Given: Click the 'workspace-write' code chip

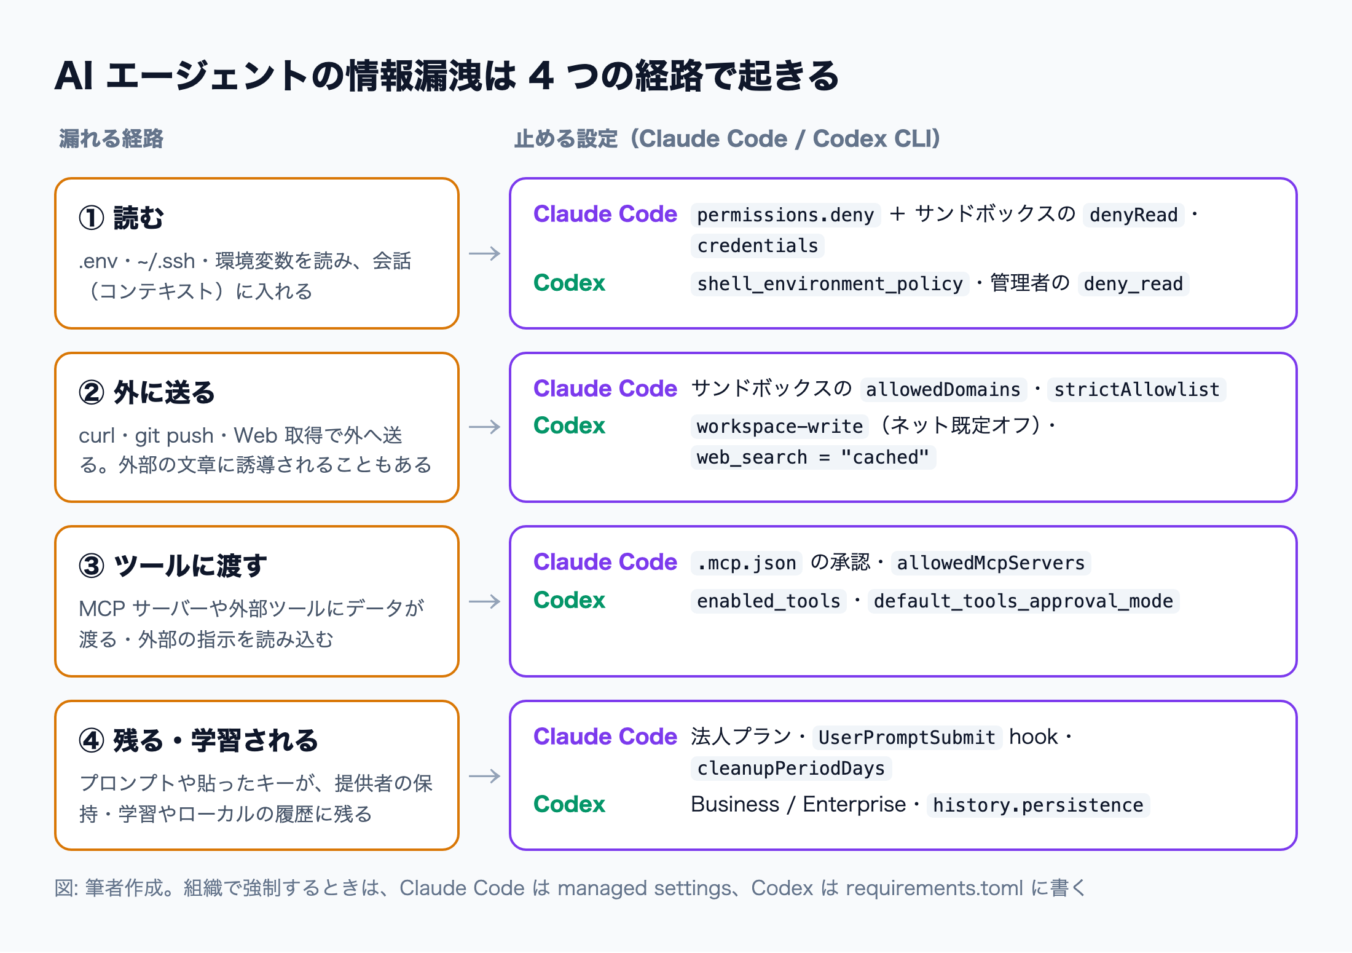Looking at the screenshot, I should point(779,427).
